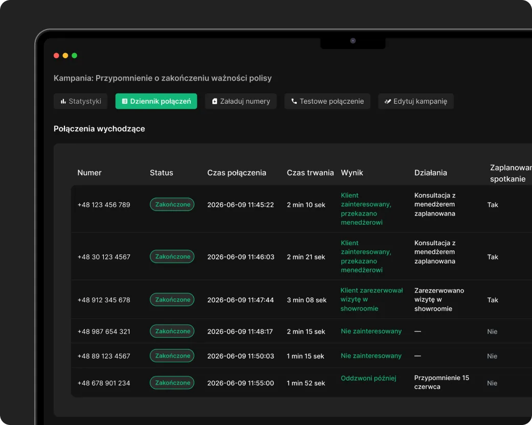
Task: Click the yellow minimize window dot
Action: (x=65, y=56)
